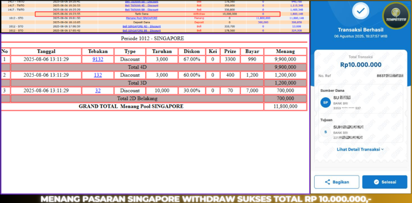Click the TEMPOTOTO logo badge
The height and width of the screenshot is (203, 412).
pos(396,16)
